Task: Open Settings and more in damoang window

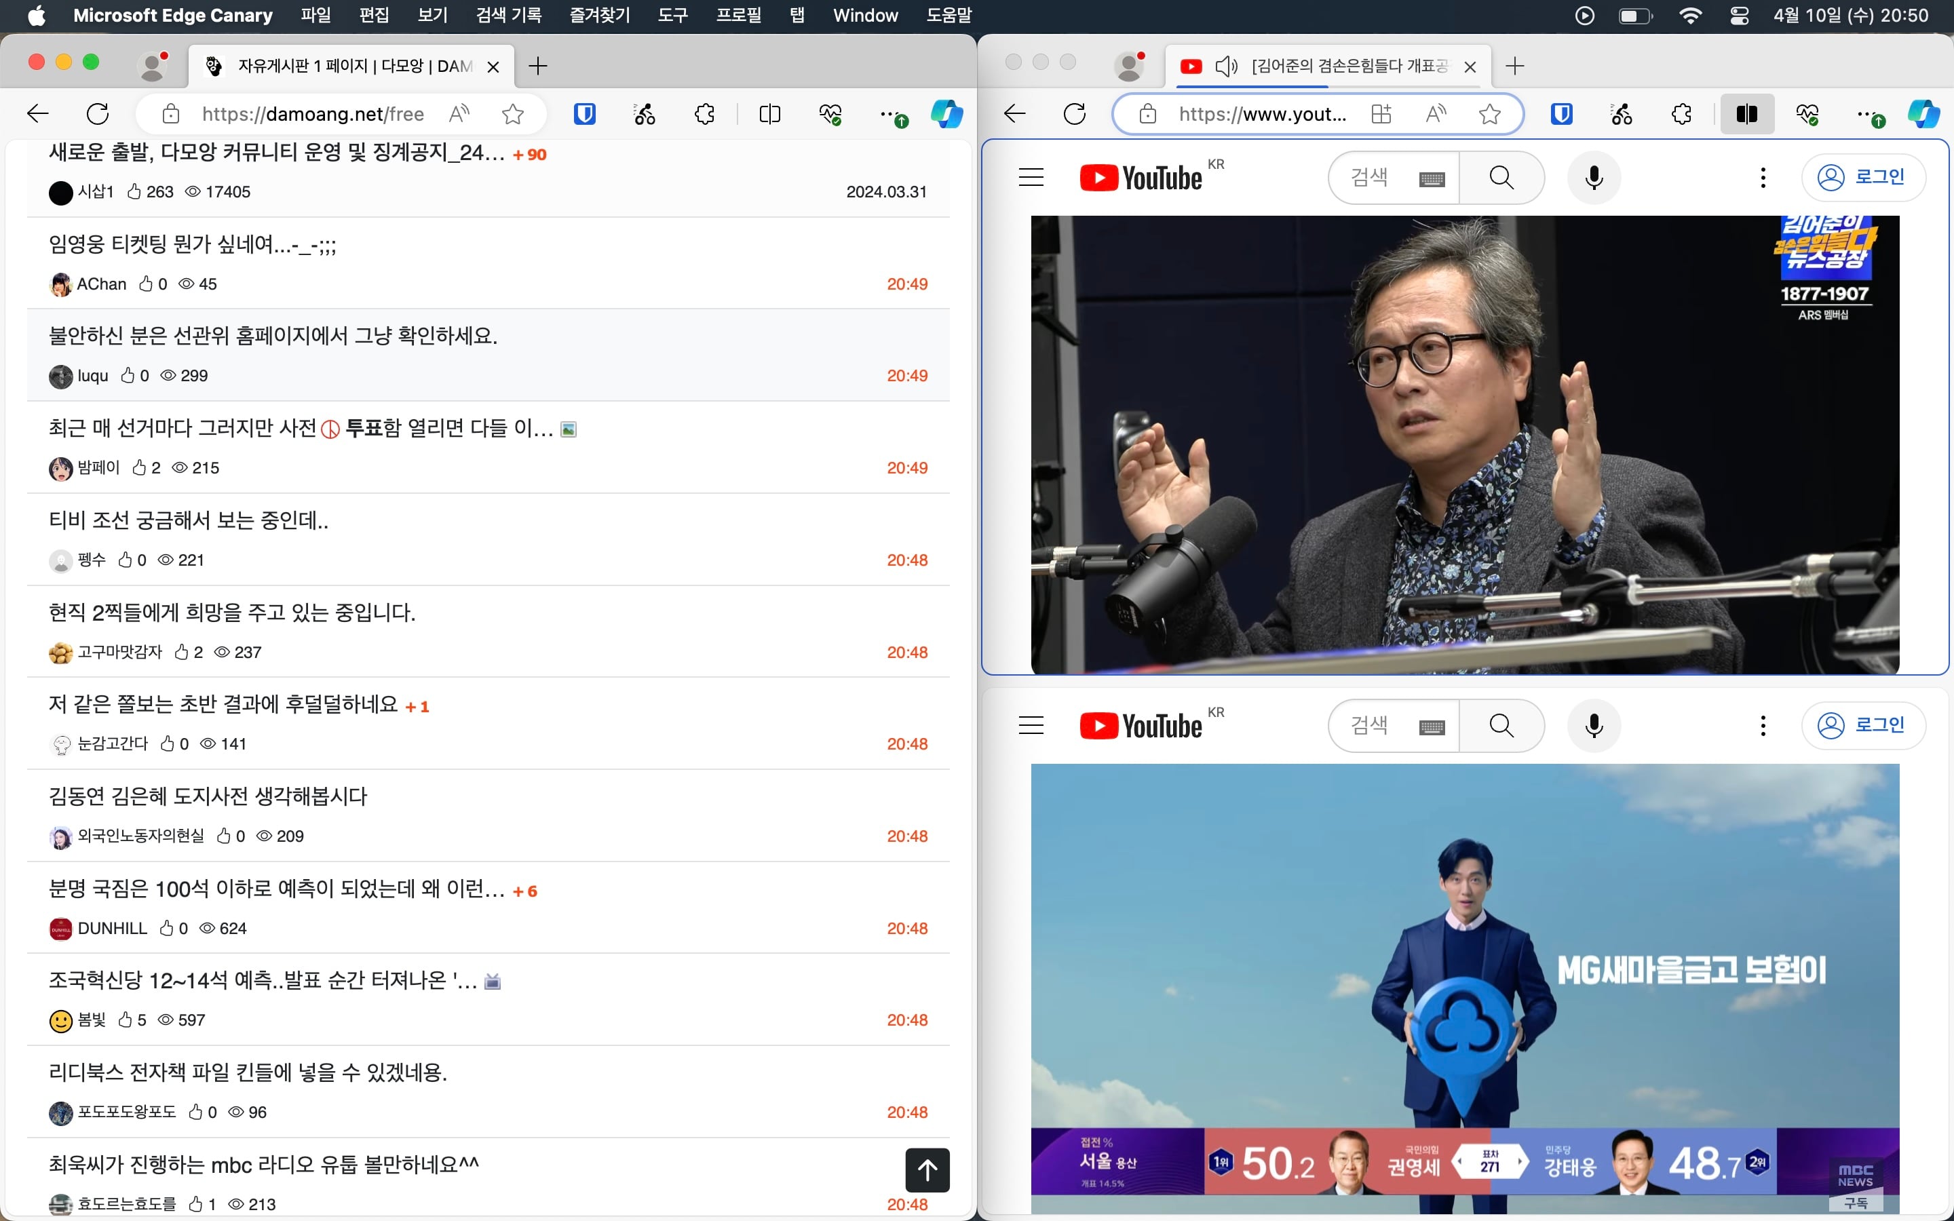Action: (x=892, y=114)
